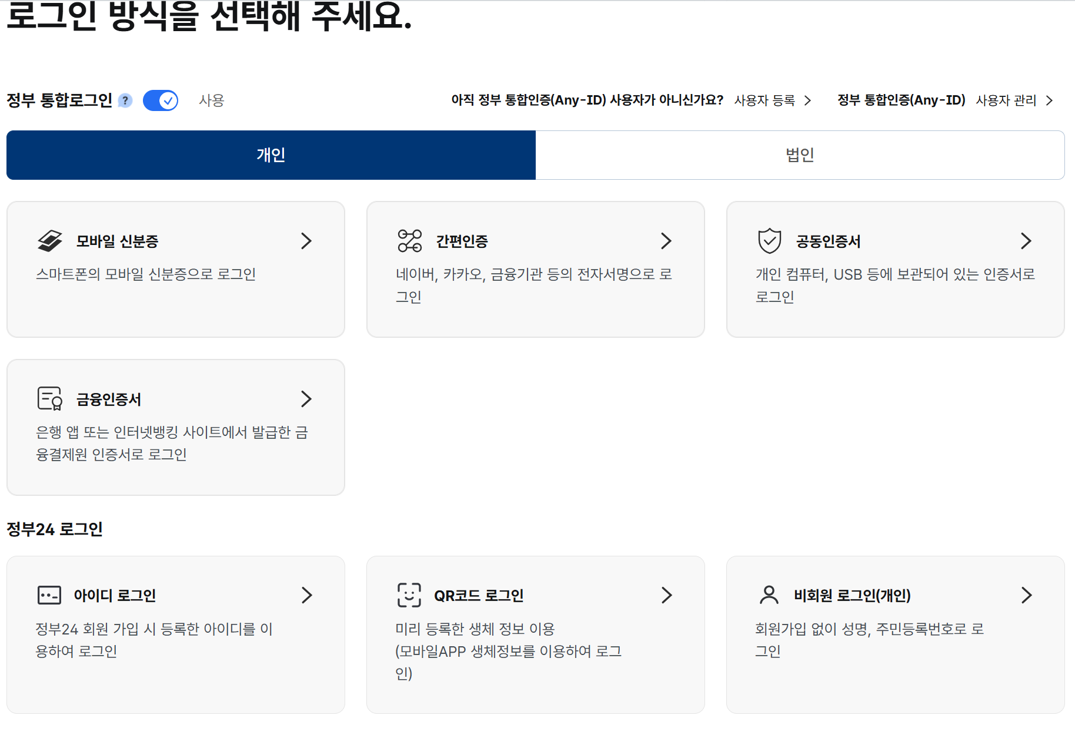Select the 개인 tab
1075x732 pixels.
click(271, 155)
